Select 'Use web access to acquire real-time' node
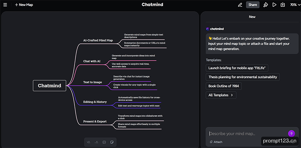This screenshot has height=148, width=301. [x=131, y=65]
